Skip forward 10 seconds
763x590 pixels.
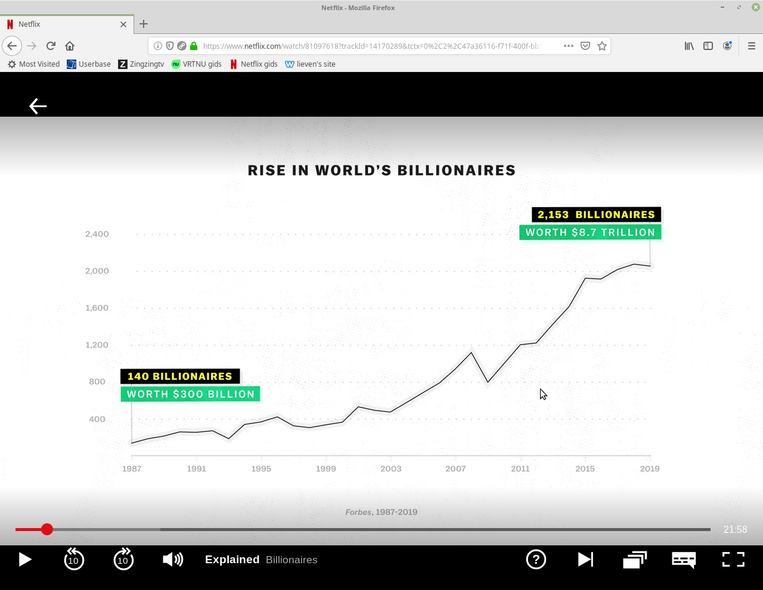coord(123,560)
